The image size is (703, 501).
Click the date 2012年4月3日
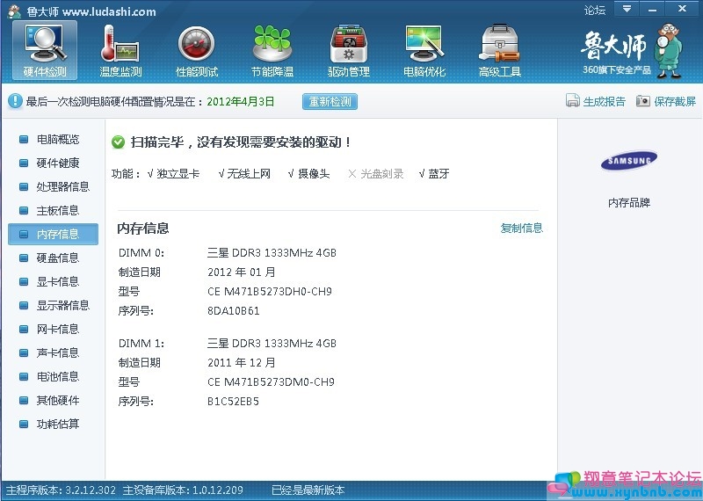point(240,101)
